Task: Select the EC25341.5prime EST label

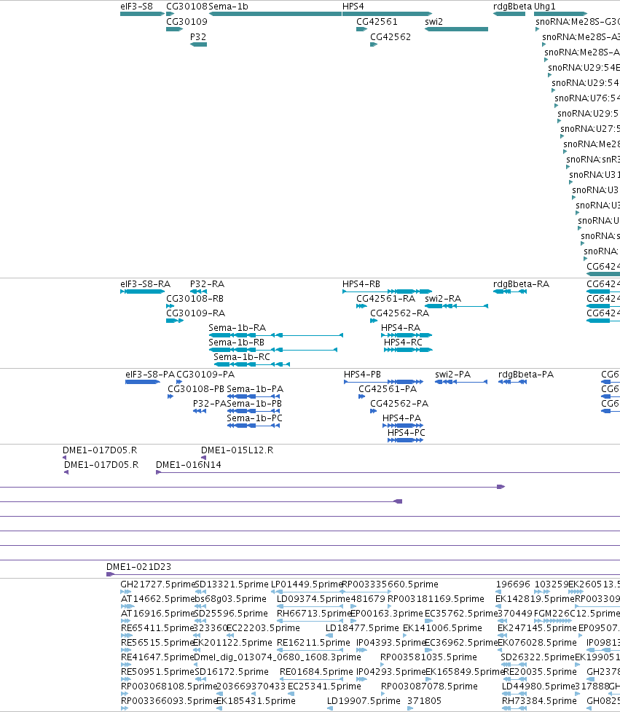Action: coord(324,686)
